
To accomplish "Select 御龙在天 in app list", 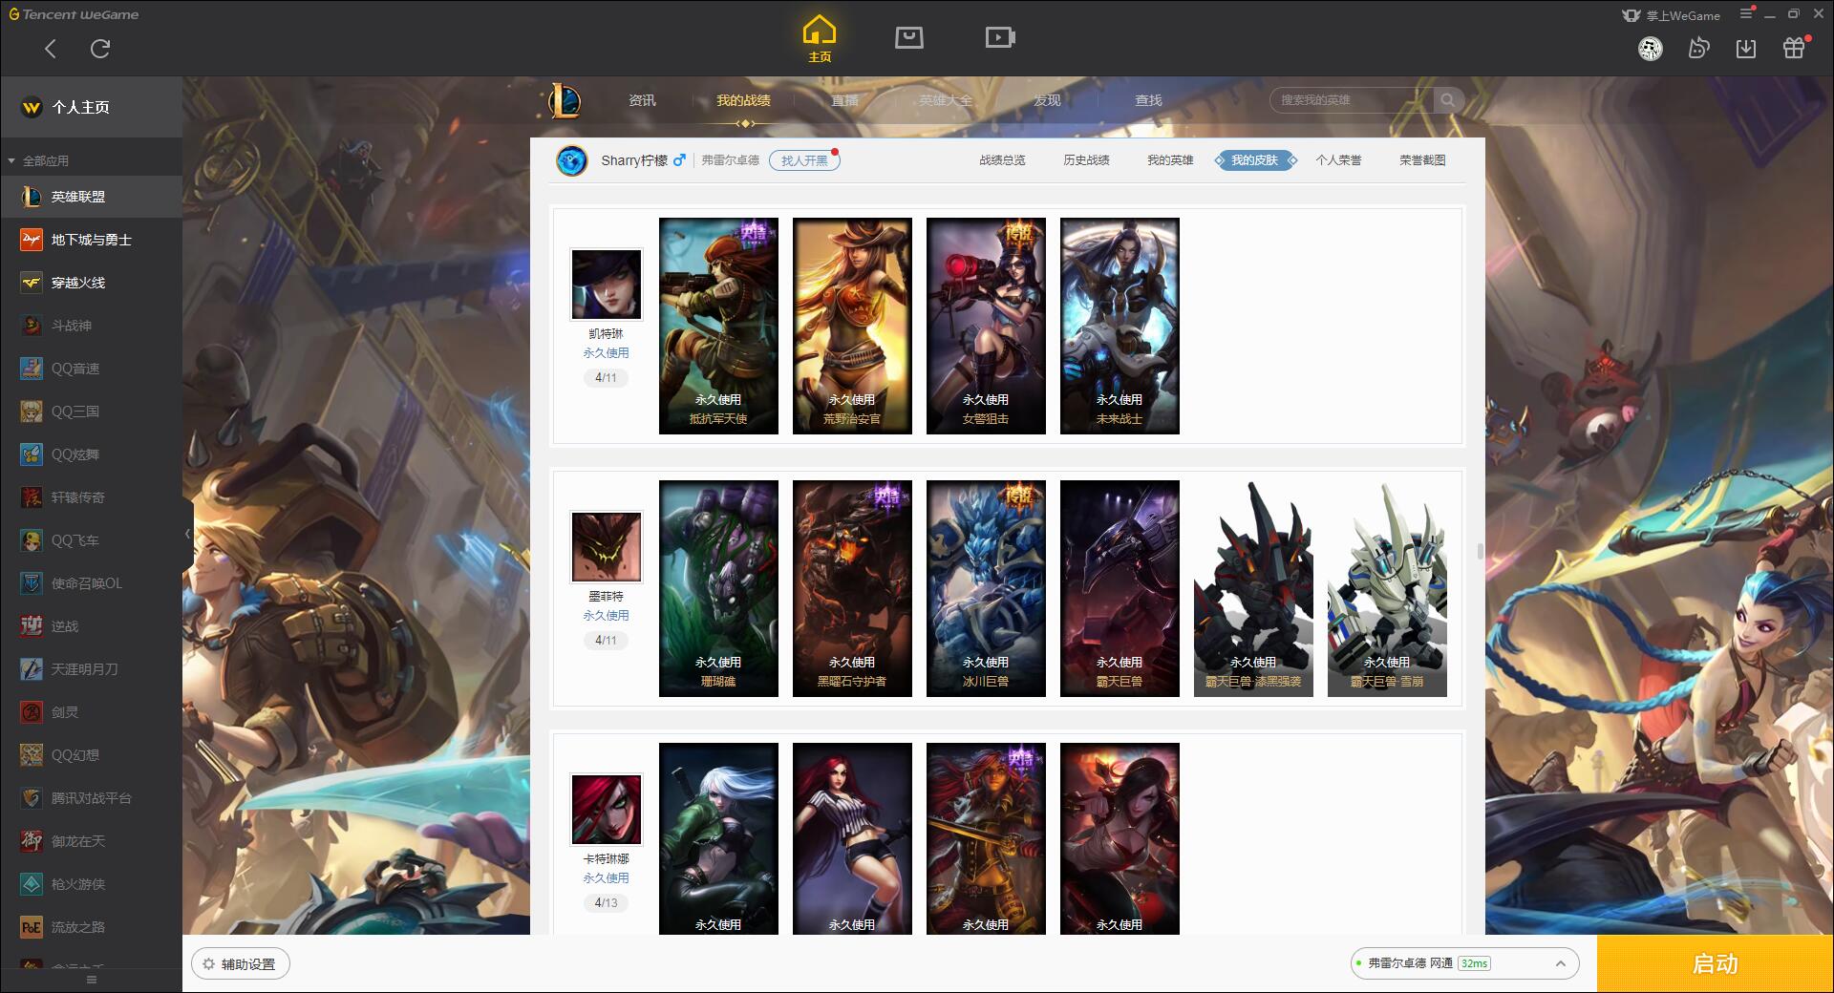I will coord(91,841).
